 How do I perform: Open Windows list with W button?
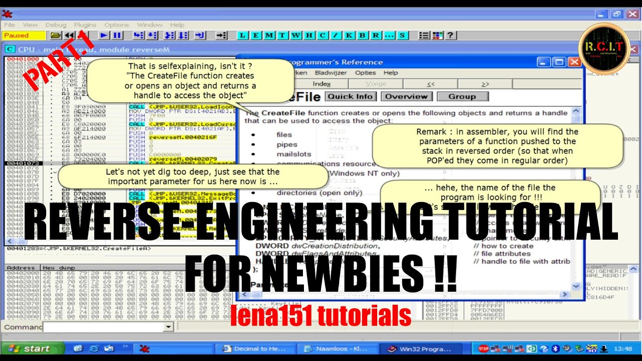pyautogui.click(x=296, y=35)
